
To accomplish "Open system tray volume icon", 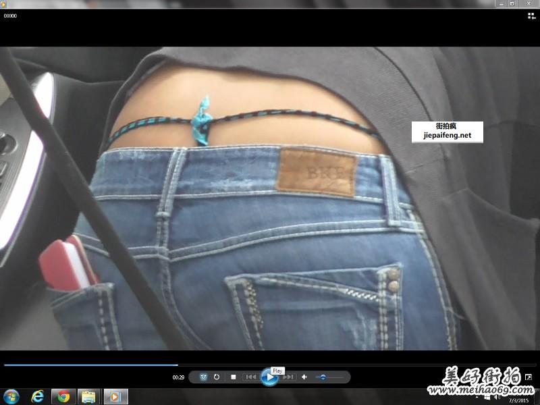I will [497, 397].
